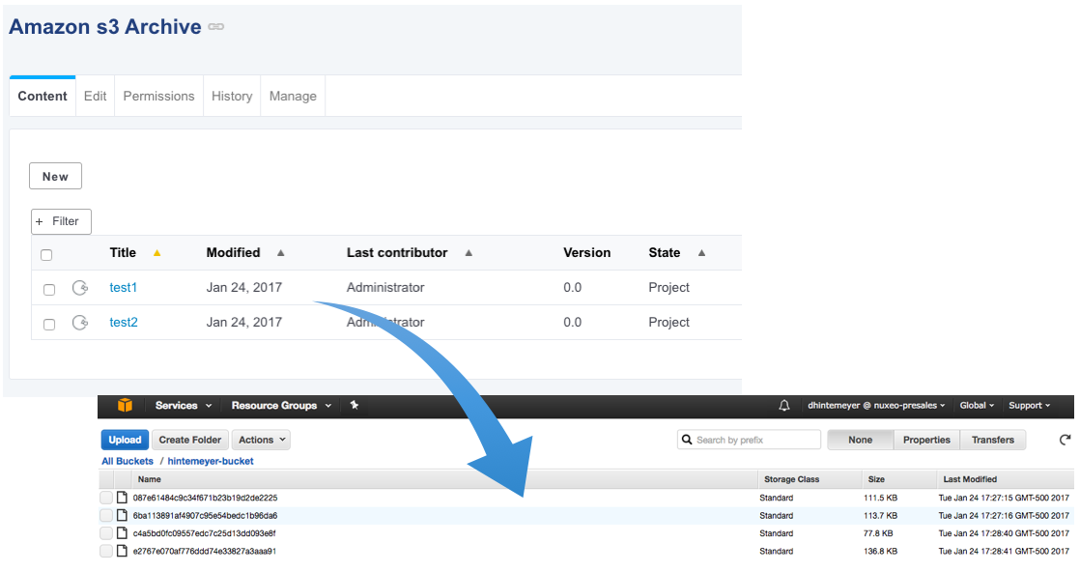Click file icon for e2767e070af776ddd74e33827a3aaa91
The image size is (1080, 572).
pyautogui.click(x=122, y=552)
